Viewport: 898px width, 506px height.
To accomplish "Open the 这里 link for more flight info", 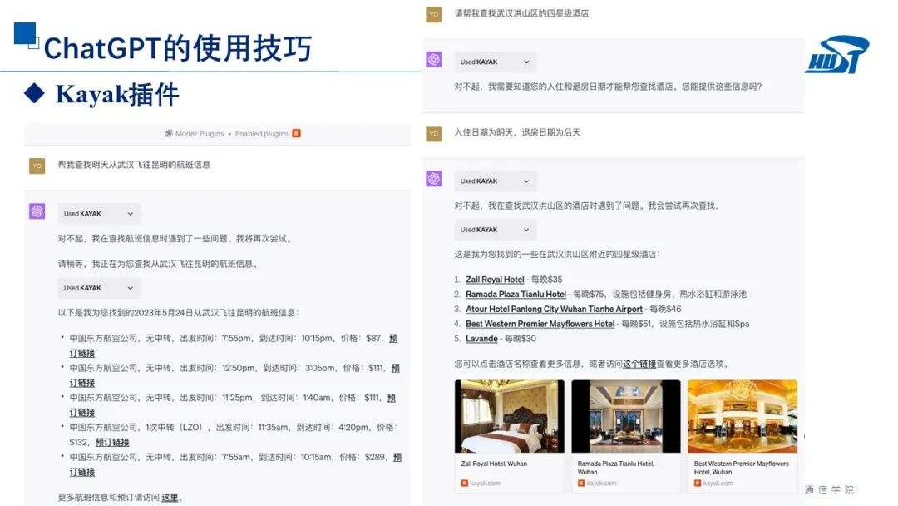I will 170,498.
